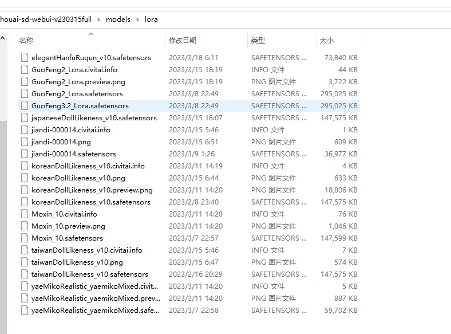
Task: Select file name Moxin_10.civitai.info
Action: pyautogui.click(x=64, y=214)
